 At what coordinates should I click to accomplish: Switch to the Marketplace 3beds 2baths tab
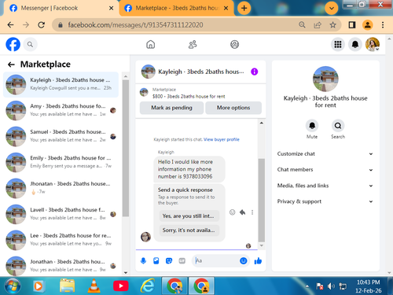pyautogui.click(x=176, y=8)
